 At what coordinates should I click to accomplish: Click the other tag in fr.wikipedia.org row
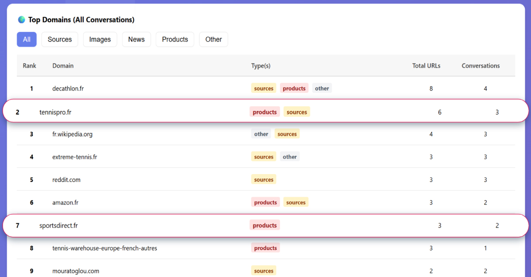click(261, 134)
